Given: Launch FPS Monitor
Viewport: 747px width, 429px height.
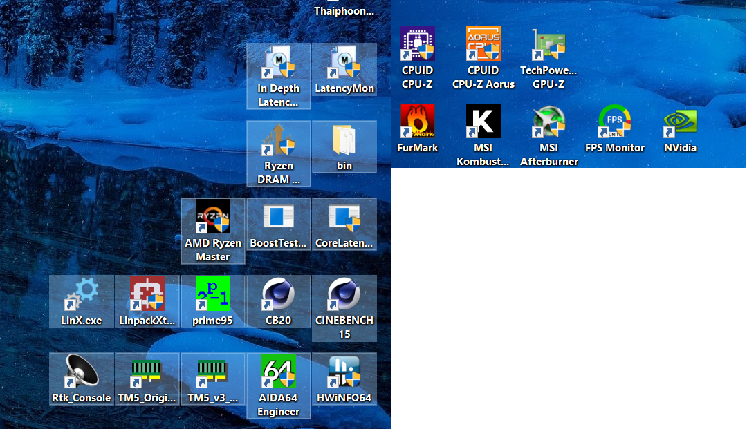Looking at the screenshot, I should tap(615, 128).
